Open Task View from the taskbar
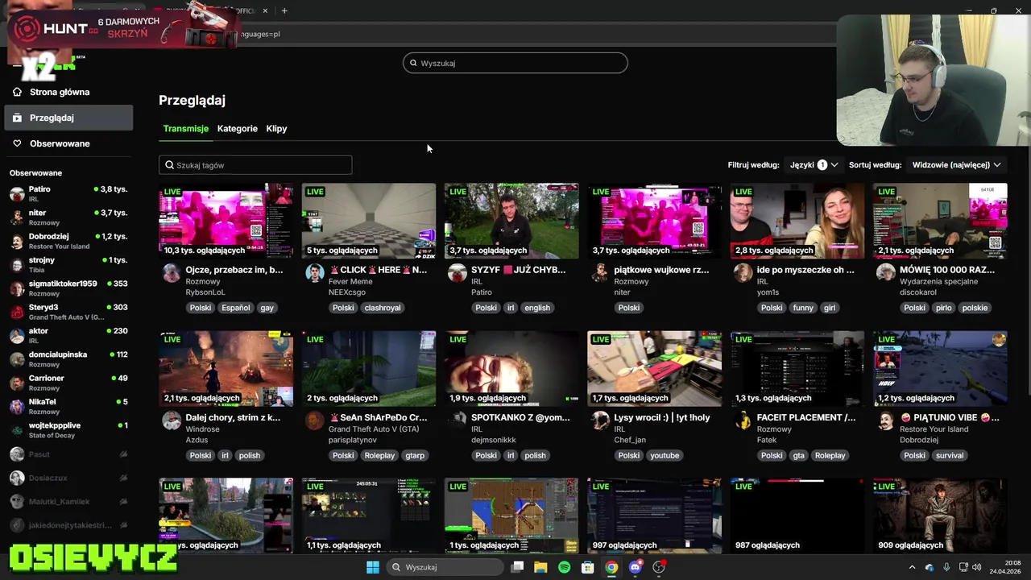Viewport: 1031px width, 580px height. (x=517, y=567)
